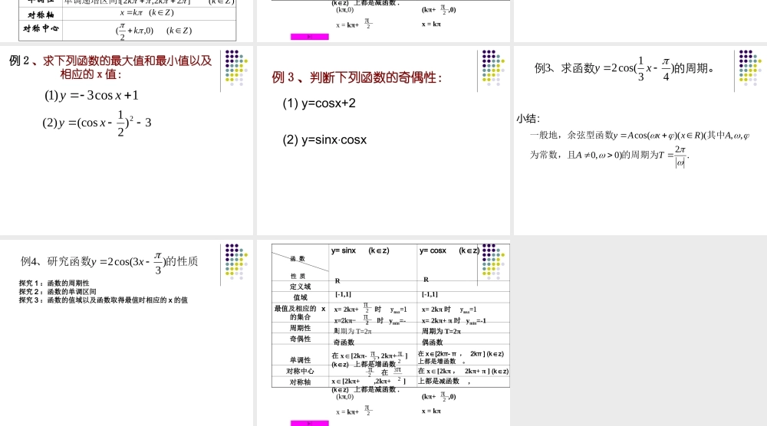This screenshot has width=767, height=426.
Task: Click the 最值及相应的 x 的集合 row label
Action: pyautogui.click(x=300, y=313)
